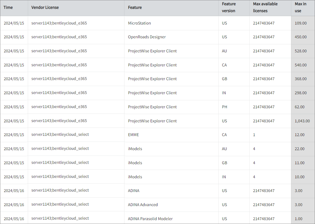Open ProjectWise Explorer Client link for version CA

tap(152, 65)
